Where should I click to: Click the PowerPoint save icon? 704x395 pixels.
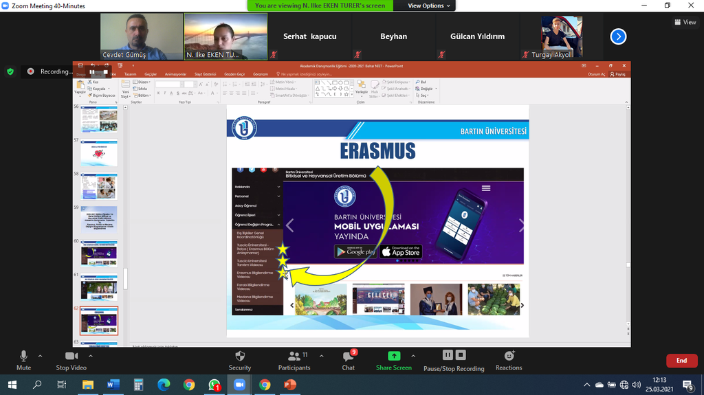point(80,65)
